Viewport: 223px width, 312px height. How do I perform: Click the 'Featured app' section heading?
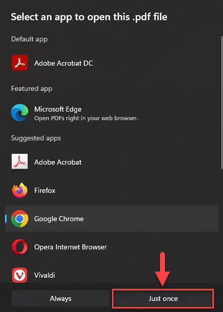[x=32, y=88]
